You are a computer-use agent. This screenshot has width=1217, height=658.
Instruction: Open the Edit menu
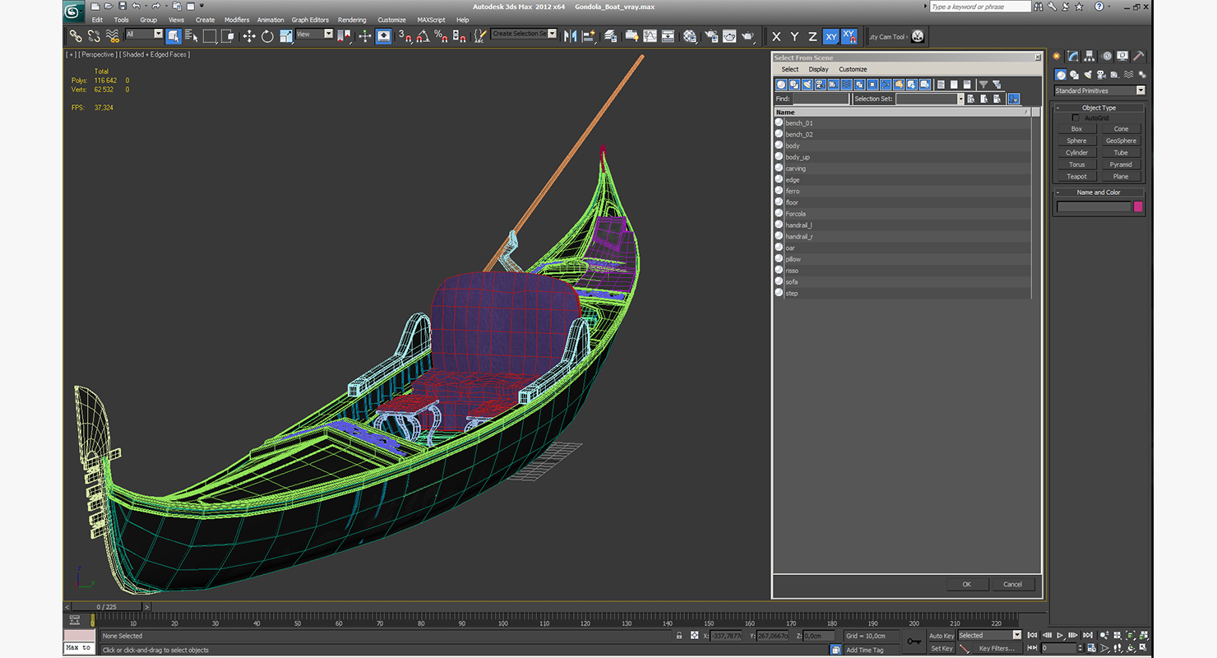click(97, 20)
